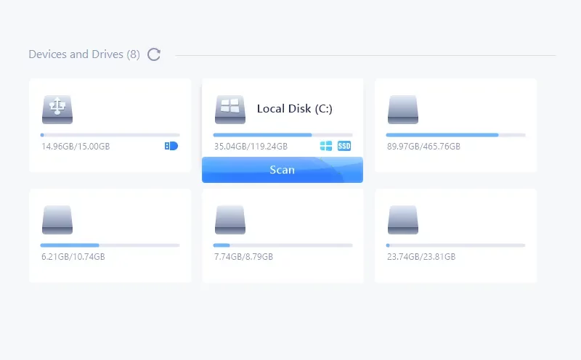Click the 89.97GB/465.76GB size text
This screenshot has width=581, height=360.
[423, 147]
